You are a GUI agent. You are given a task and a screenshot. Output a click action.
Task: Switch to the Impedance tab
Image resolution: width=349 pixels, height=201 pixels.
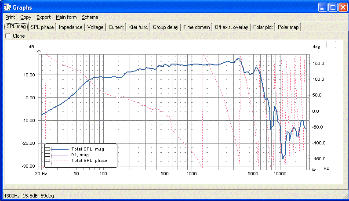pyautogui.click(x=71, y=27)
